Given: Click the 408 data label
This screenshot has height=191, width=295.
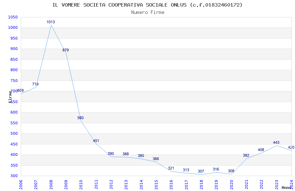Looking at the screenshot, I should pyautogui.click(x=261, y=150).
